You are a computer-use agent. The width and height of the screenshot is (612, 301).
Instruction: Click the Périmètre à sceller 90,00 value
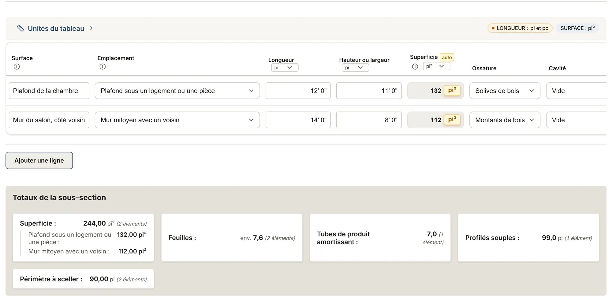99,279
